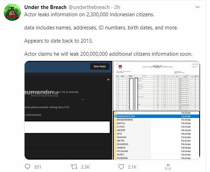Expand the tweet options chevron

click(x=197, y=7)
